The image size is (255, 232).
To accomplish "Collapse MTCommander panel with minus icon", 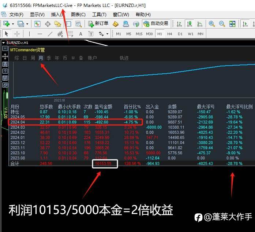I will point(5,48).
